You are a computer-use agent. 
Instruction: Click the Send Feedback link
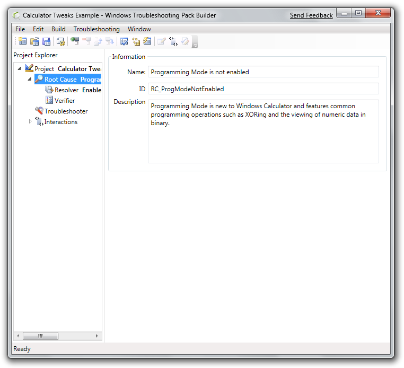(311, 15)
